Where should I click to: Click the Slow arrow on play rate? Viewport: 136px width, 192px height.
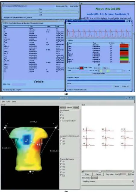(120, 174)
